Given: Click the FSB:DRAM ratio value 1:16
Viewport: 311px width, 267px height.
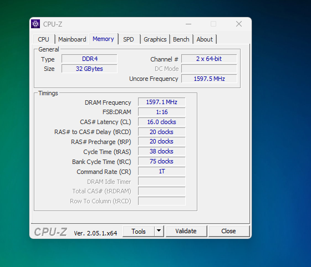Looking at the screenshot, I should (x=162, y=112).
